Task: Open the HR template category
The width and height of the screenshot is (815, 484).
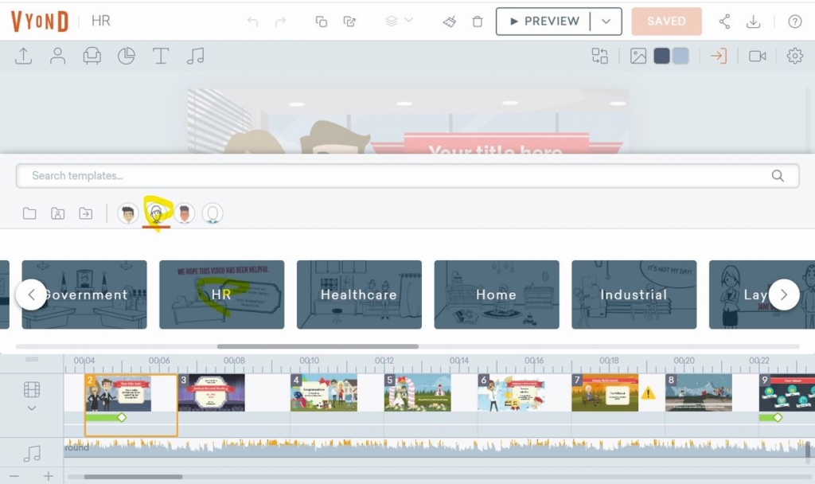Action: (x=222, y=295)
